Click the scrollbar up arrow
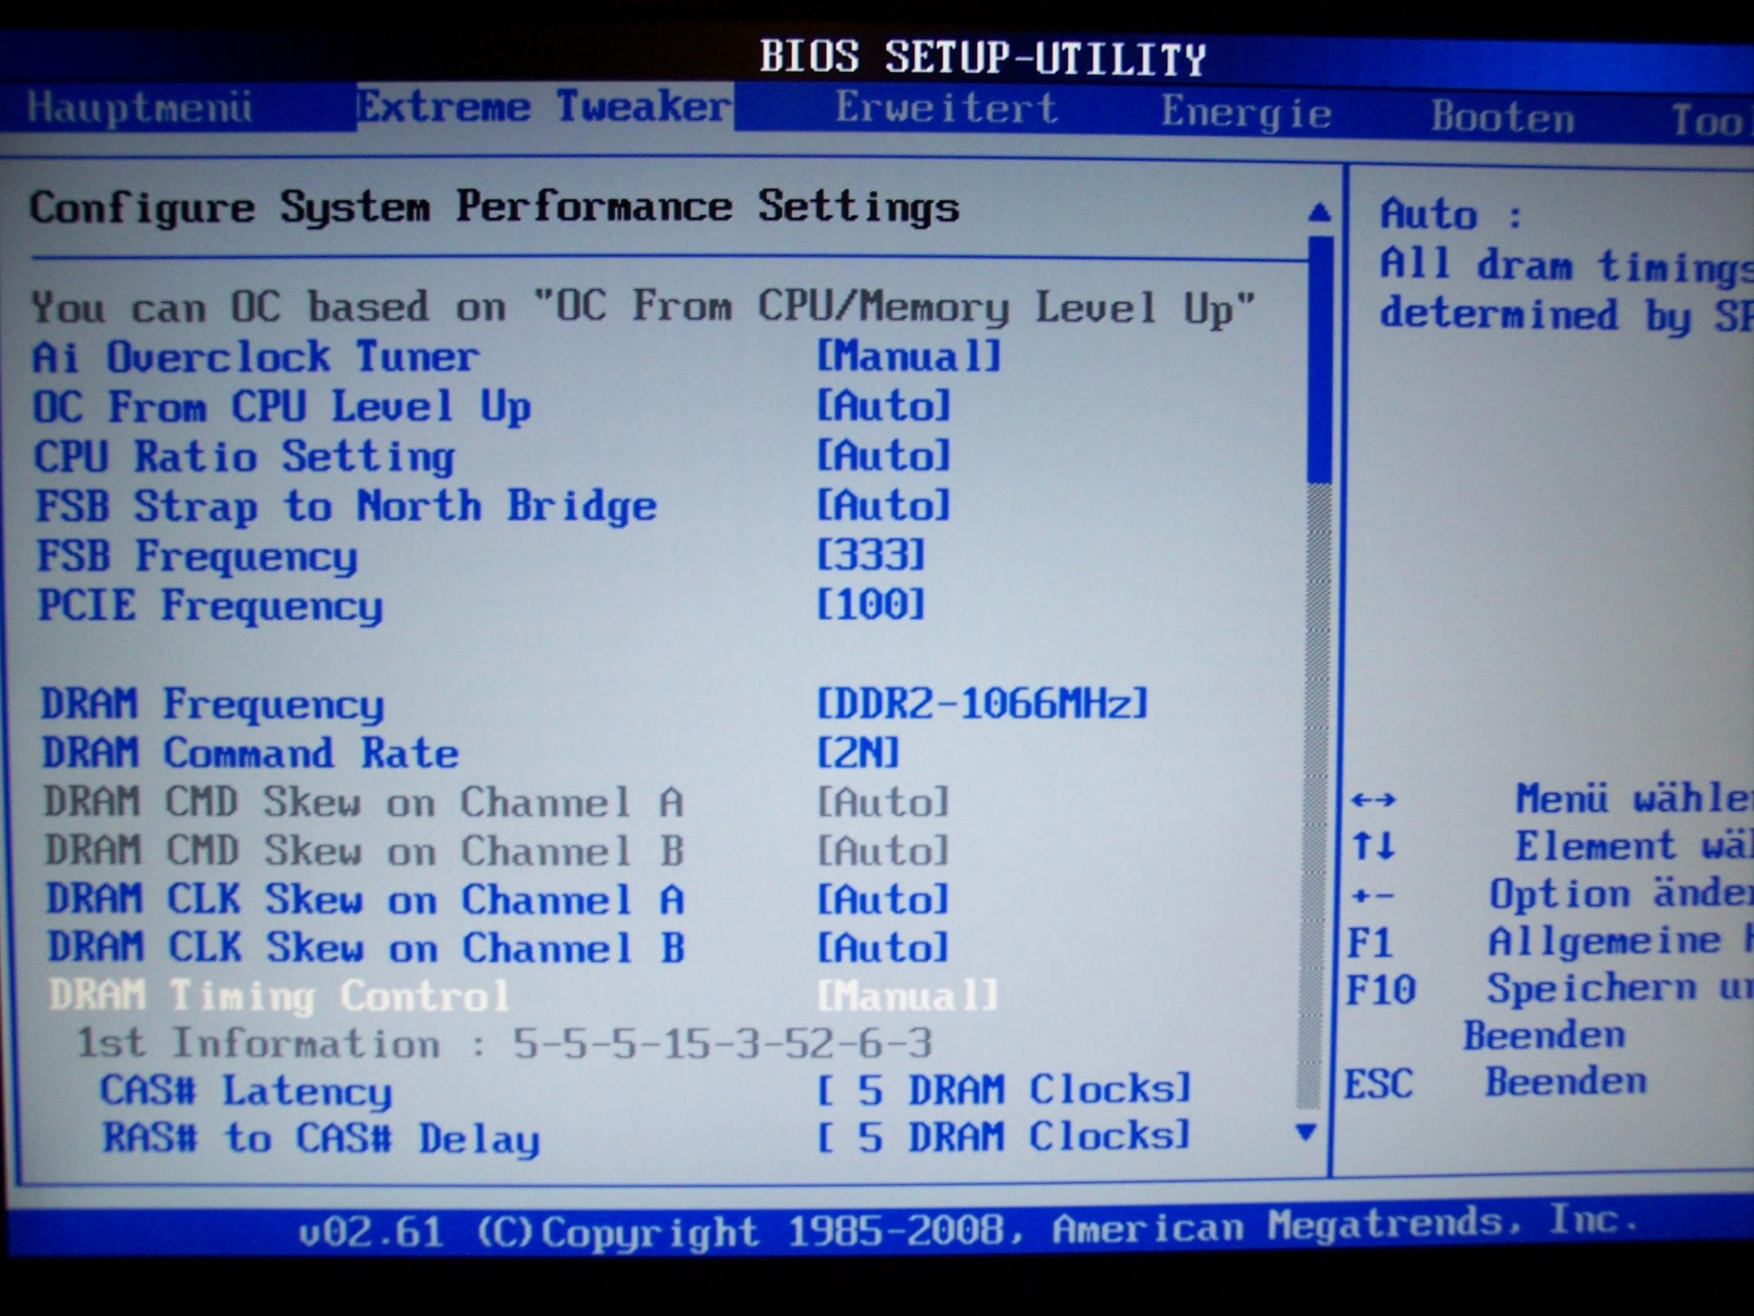Image resolution: width=1754 pixels, height=1316 pixels. pos(1318,213)
